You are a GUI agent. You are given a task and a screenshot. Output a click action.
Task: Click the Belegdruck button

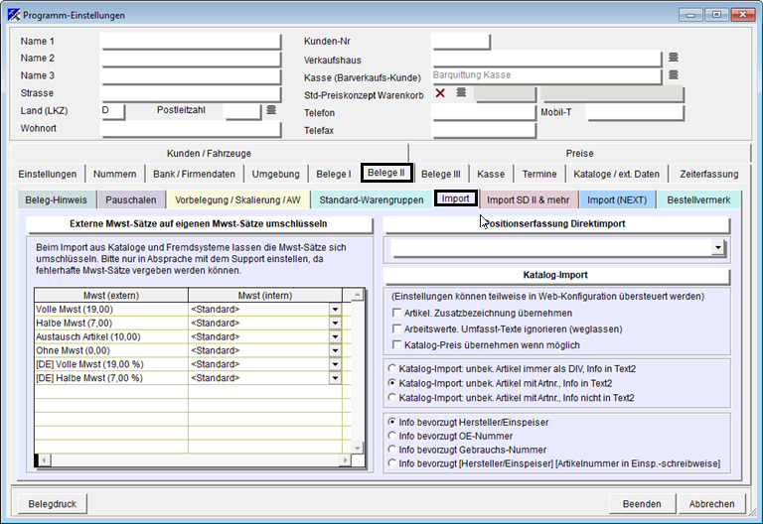pos(52,504)
